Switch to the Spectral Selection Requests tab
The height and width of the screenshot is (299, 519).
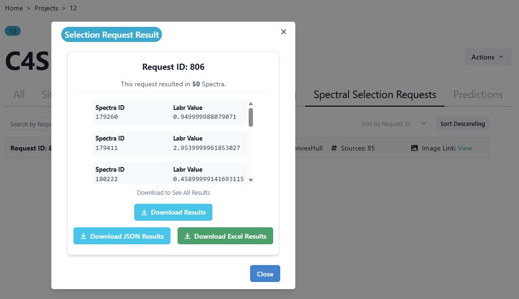coord(375,95)
